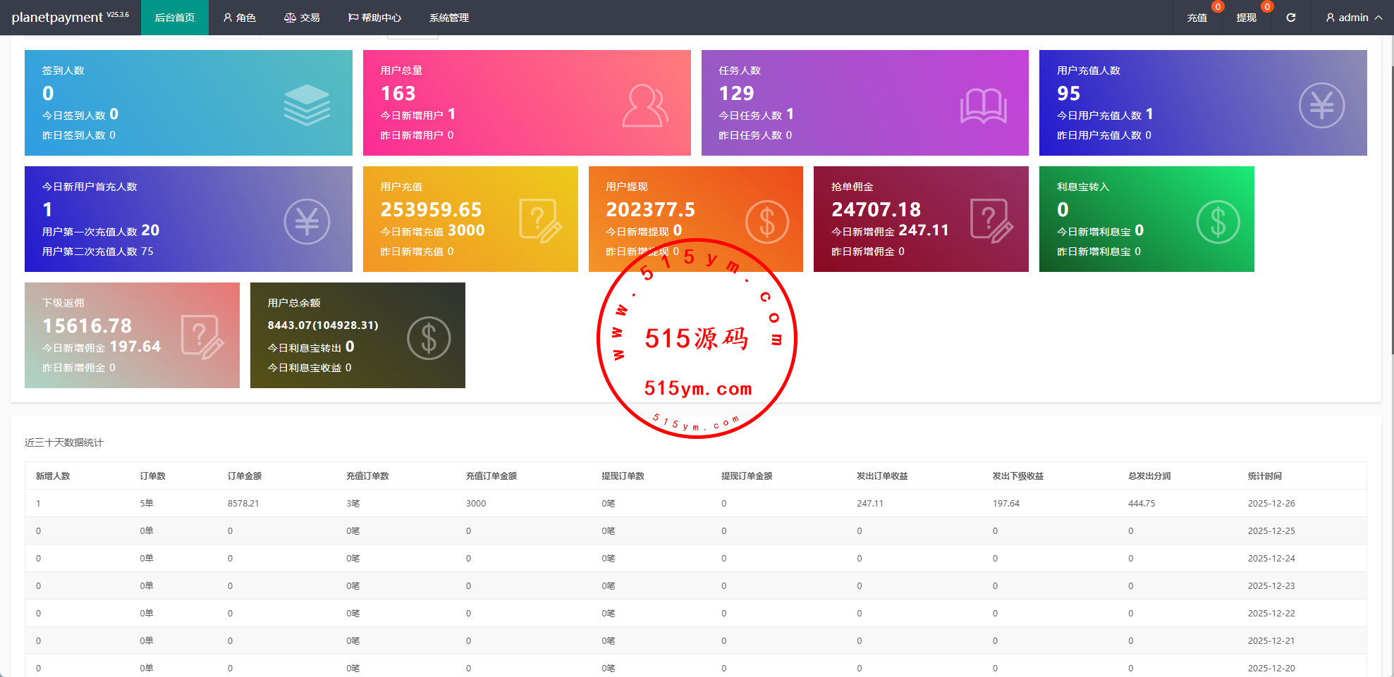Open the 交易 menu
Viewport: 1394px width, 677px height.
(302, 18)
